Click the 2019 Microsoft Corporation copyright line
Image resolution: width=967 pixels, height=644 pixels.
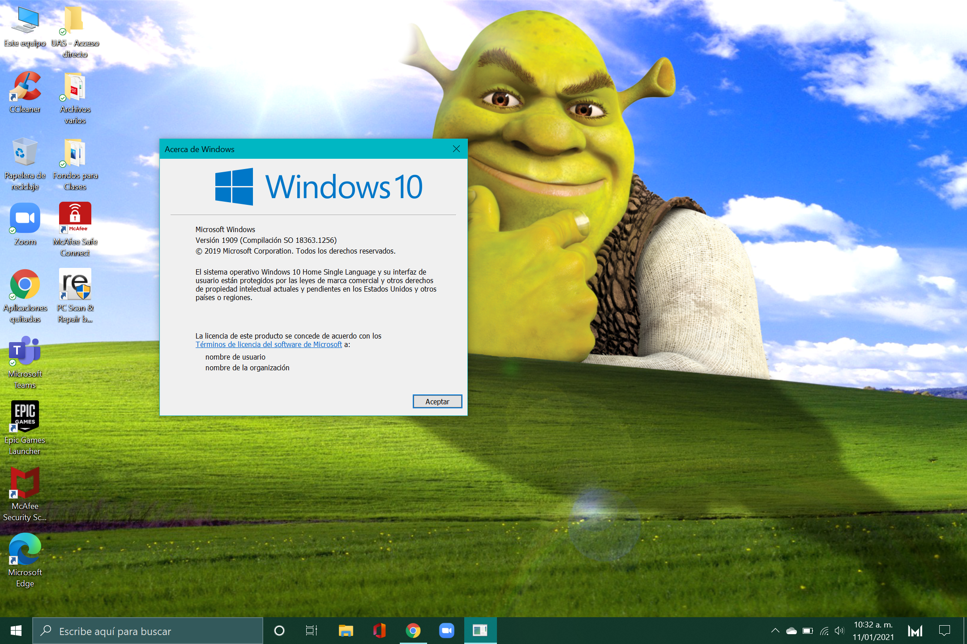click(295, 251)
